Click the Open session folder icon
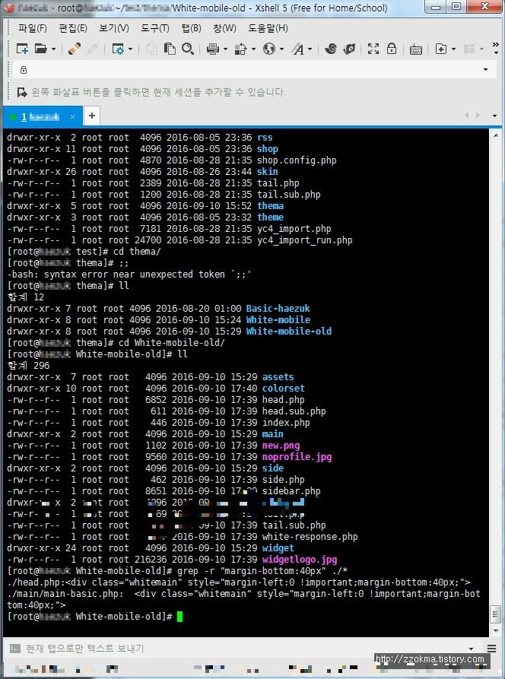505x679 pixels. pyautogui.click(x=41, y=49)
